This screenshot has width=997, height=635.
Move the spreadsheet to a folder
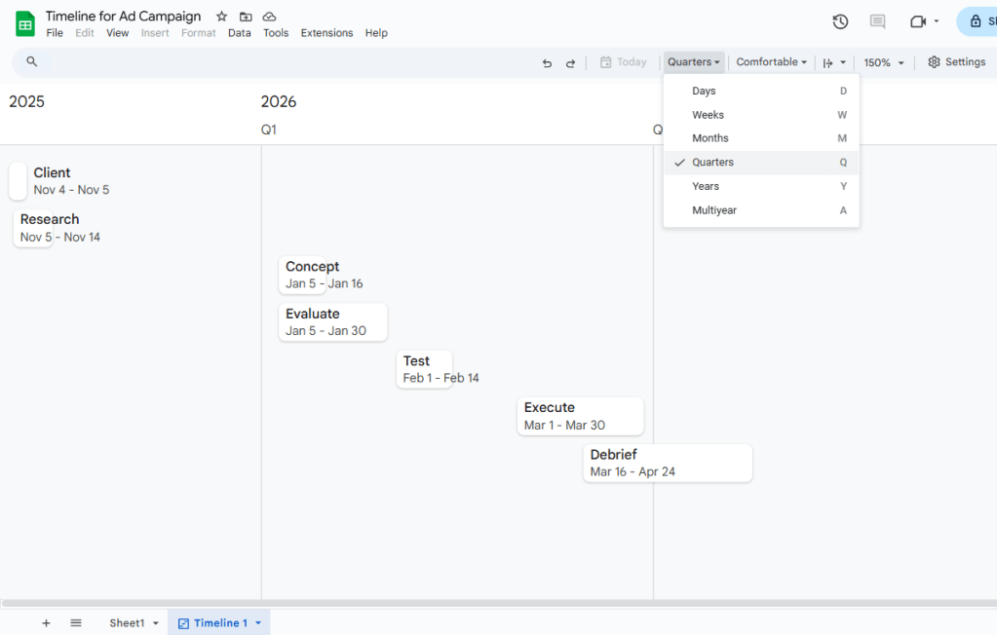[245, 16]
